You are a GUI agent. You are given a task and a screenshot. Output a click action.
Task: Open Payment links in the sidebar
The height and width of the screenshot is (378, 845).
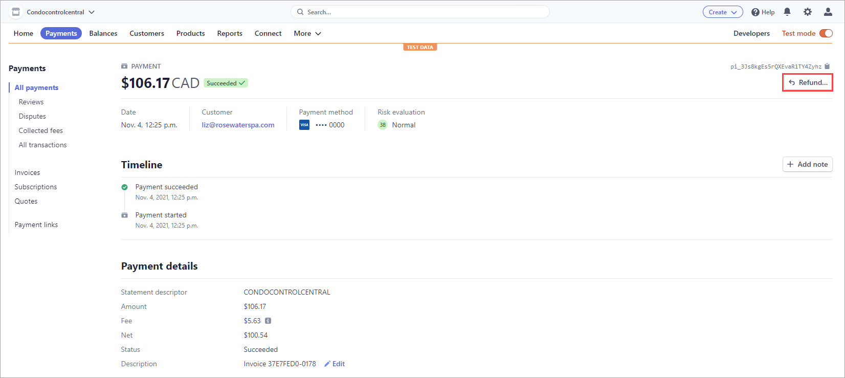36,225
